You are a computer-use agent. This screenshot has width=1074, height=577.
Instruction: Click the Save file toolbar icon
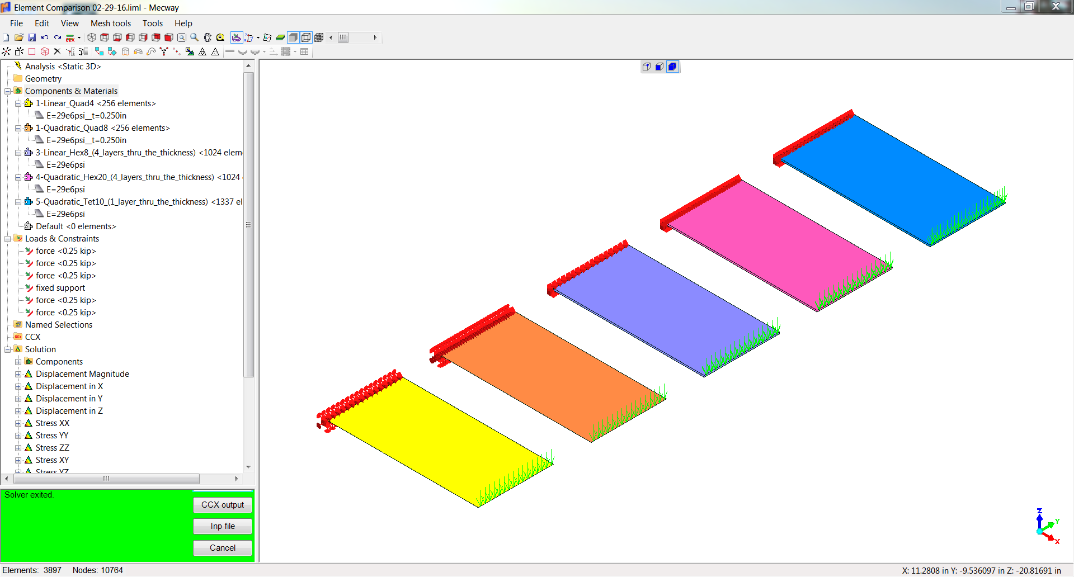tap(32, 37)
